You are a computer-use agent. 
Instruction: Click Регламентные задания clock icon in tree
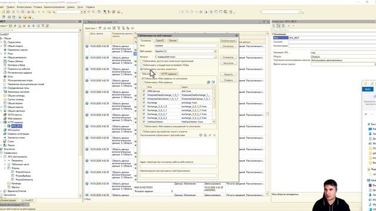click(5, 73)
